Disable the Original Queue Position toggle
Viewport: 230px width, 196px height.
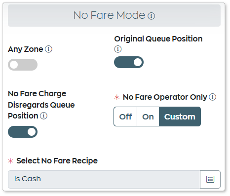pos(129,62)
